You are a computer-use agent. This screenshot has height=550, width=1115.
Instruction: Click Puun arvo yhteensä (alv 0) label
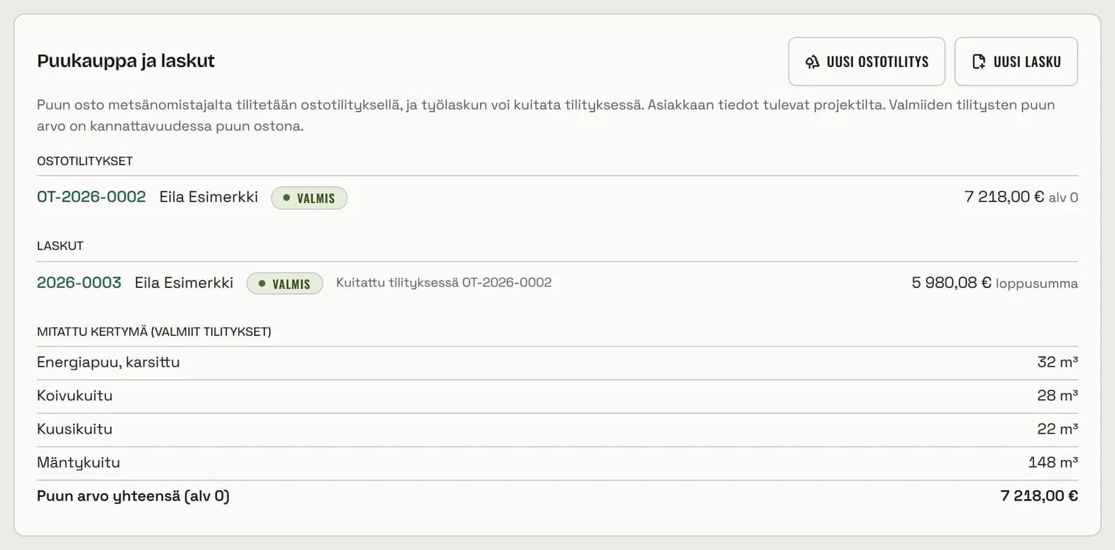pos(133,496)
